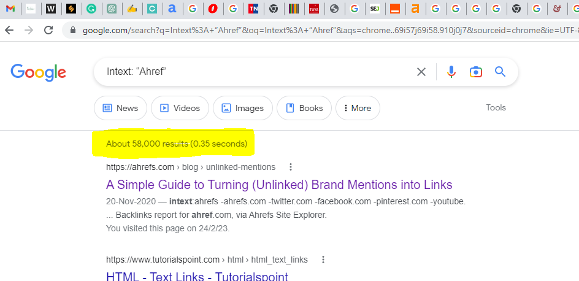Filter results by Books

click(304, 108)
